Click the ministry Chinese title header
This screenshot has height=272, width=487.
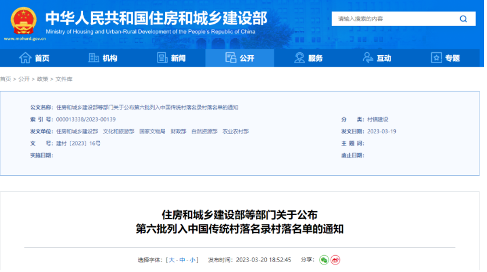(157, 18)
